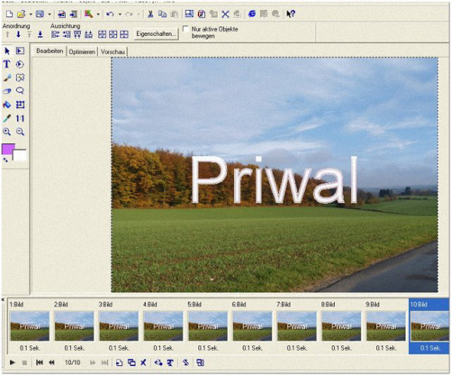451x375 pixels.
Task: Open a file with the folder icon
Action: pos(21,14)
